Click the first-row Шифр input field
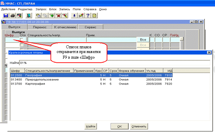Viewport: 215px width, 133px height. coord(12,40)
